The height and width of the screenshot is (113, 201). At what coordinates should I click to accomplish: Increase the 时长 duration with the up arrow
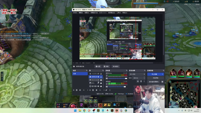coord(144,77)
